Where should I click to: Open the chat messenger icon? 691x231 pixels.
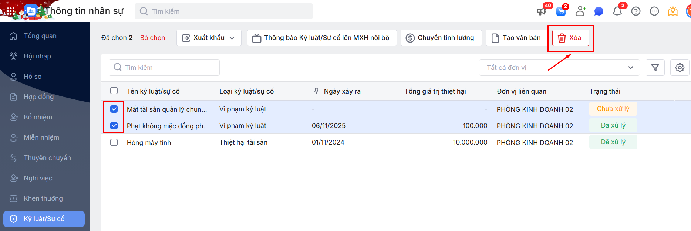(x=599, y=11)
